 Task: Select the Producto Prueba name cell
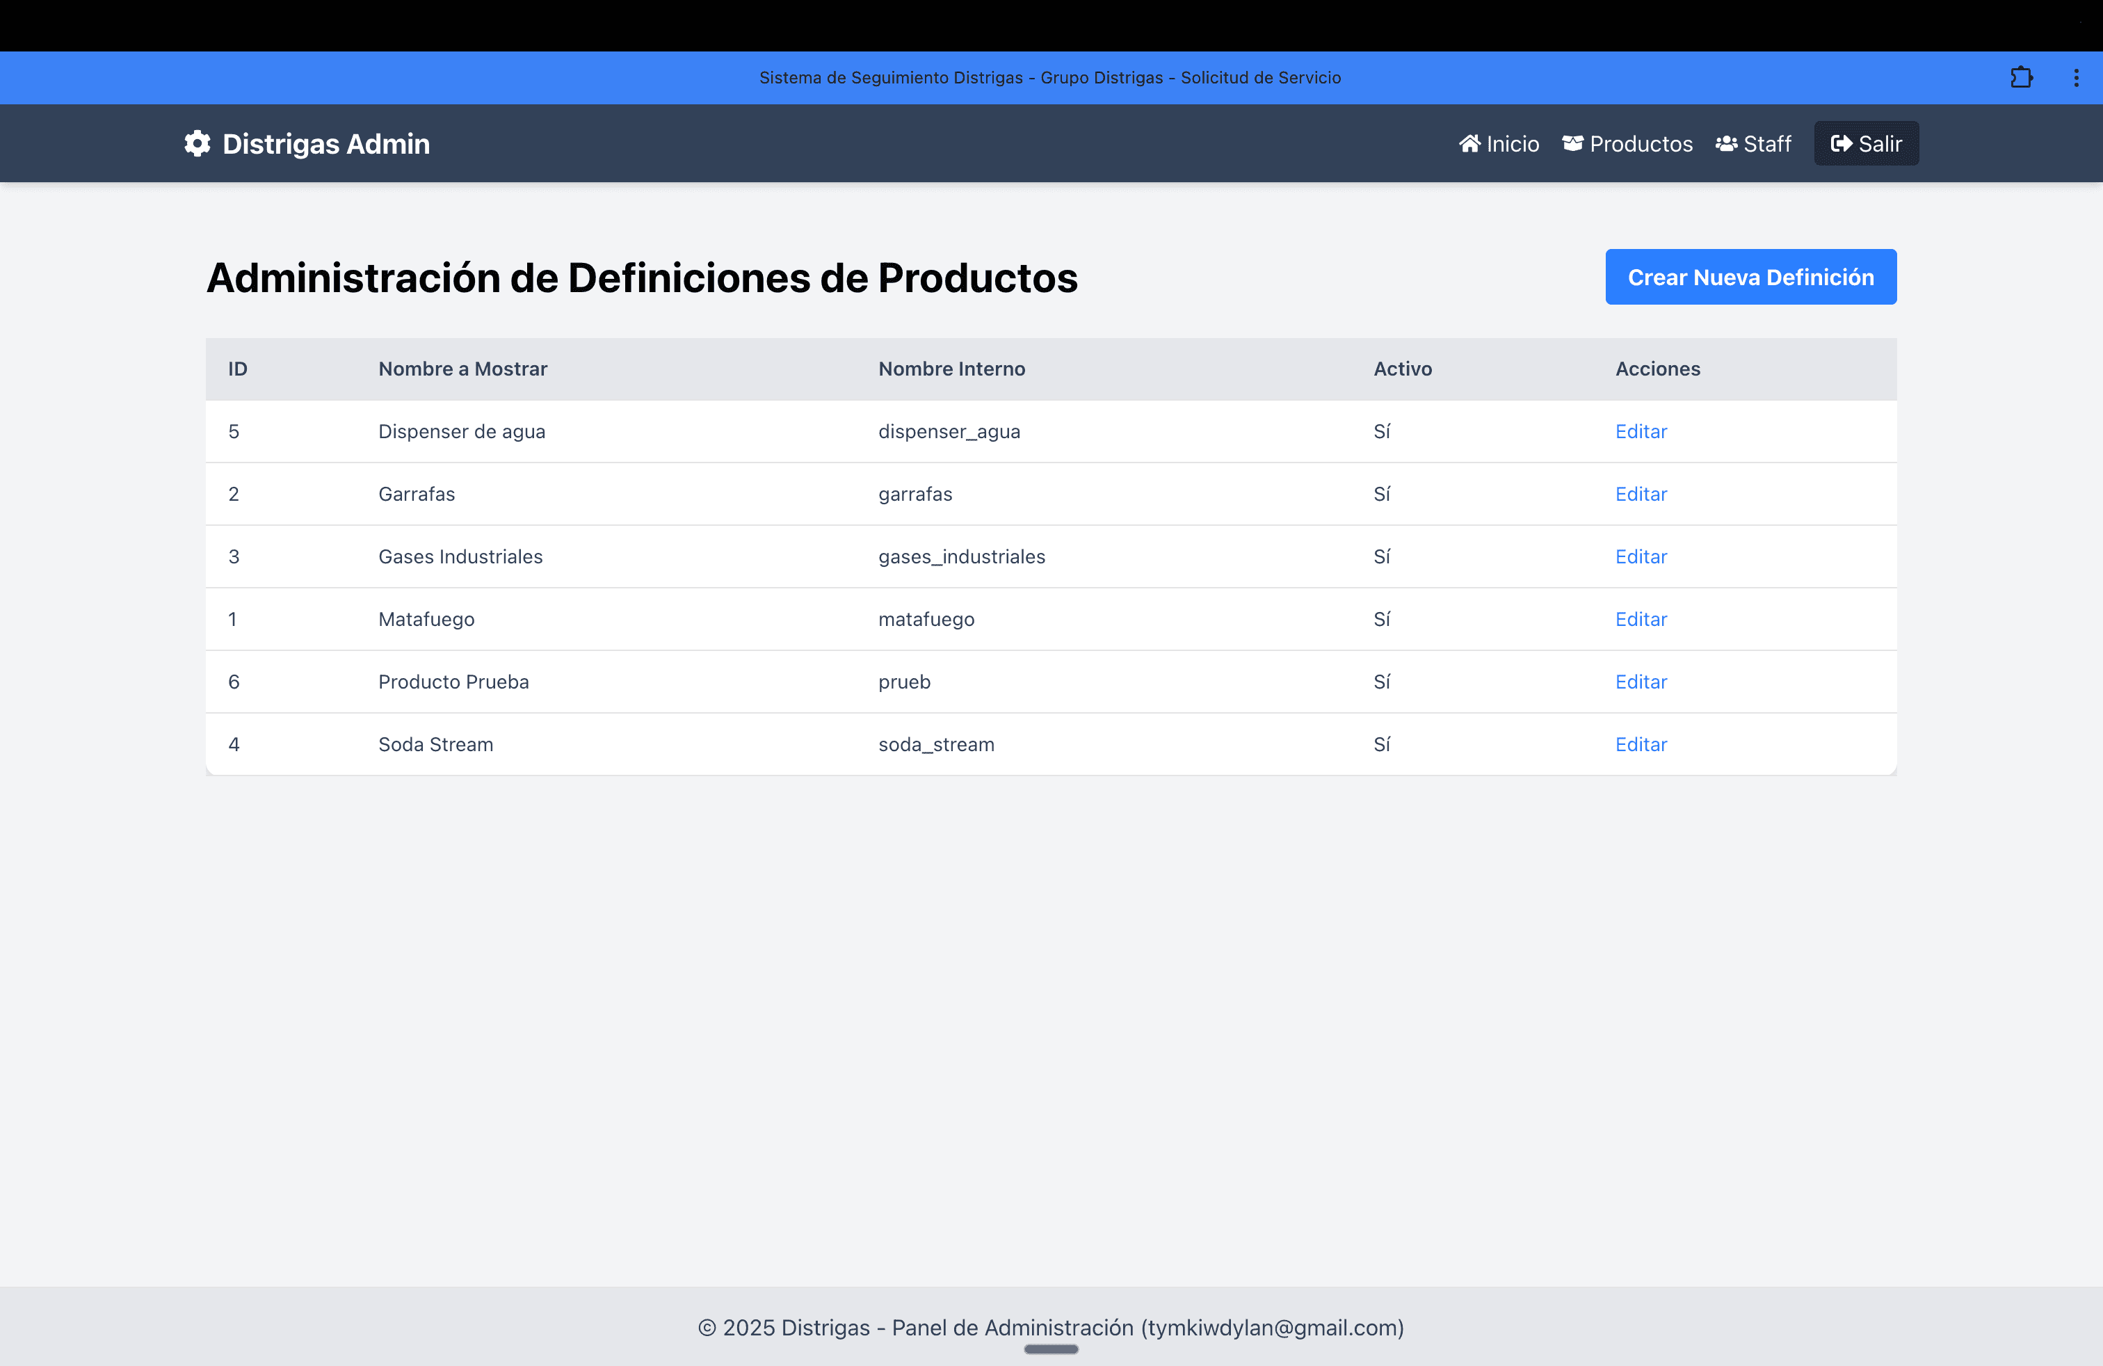tap(453, 682)
